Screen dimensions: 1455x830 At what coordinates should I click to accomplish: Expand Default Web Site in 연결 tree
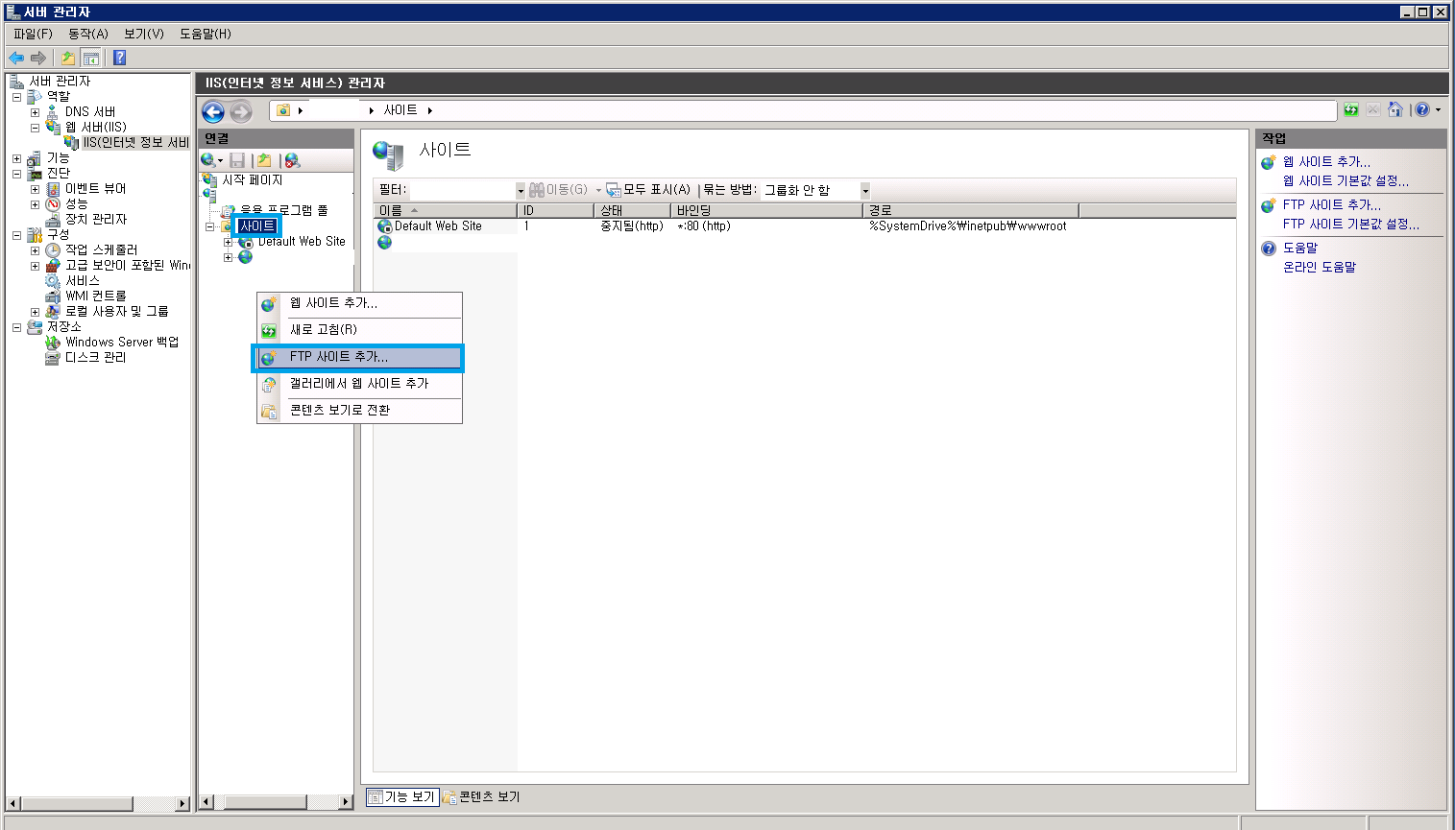pos(228,242)
